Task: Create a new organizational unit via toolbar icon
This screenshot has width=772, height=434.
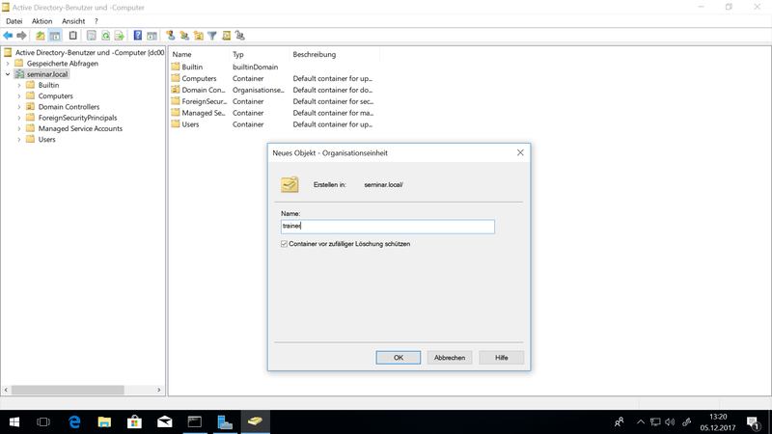Action: click(199, 36)
